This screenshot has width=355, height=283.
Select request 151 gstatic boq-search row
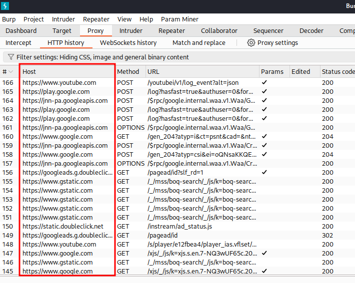[x=177, y=218]
